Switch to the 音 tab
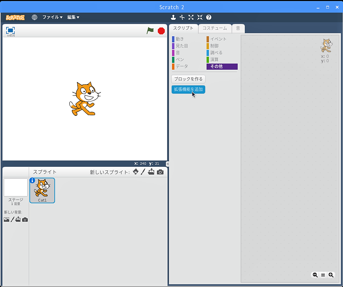The width and height of the screenshot is (343, 287). coord(238,28)
